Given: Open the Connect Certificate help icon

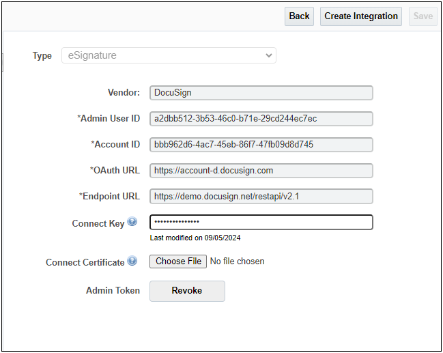Looking at the screenshot, I should 132,261.
